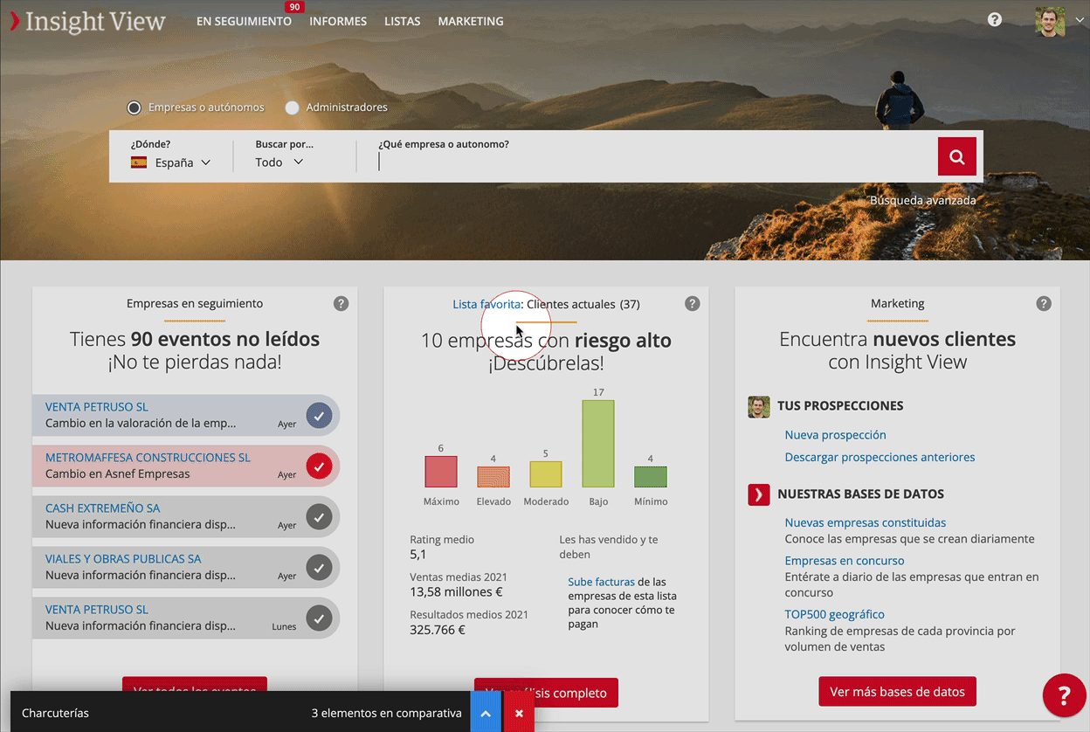Screen dimensions: 1090x732
Task: Mark first VENTA PETRUSO SL Ayer event read
Action: [x=320, y=416]
